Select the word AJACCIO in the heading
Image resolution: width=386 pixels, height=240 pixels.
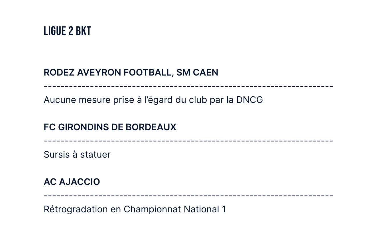(x=80, y=182)
